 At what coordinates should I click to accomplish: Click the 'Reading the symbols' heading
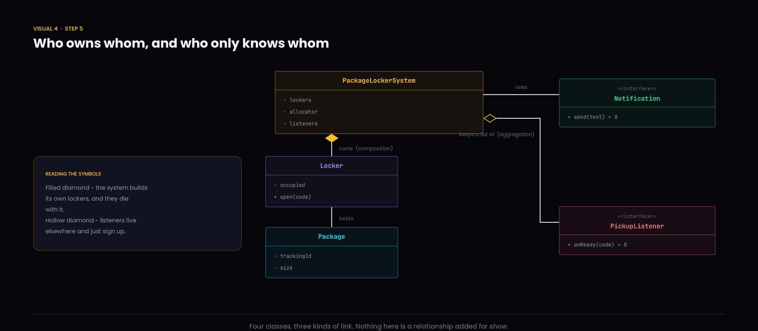pyautogui.click(x=73, y=174)
